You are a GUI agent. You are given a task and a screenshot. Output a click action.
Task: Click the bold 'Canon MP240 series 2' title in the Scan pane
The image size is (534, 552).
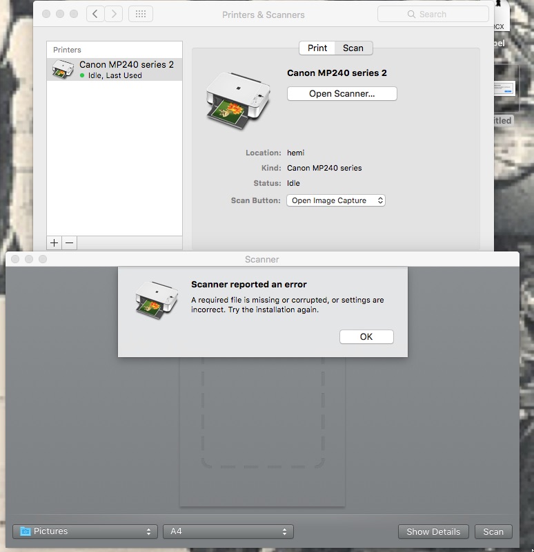[337, 73]
